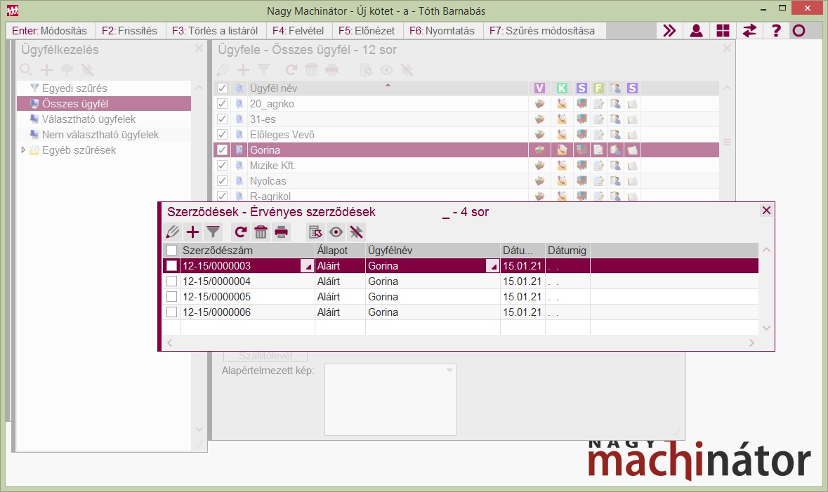828x492 pixels.
Task: Click the person icon in the Mizike Kft. row
Action: click(615, 165)
